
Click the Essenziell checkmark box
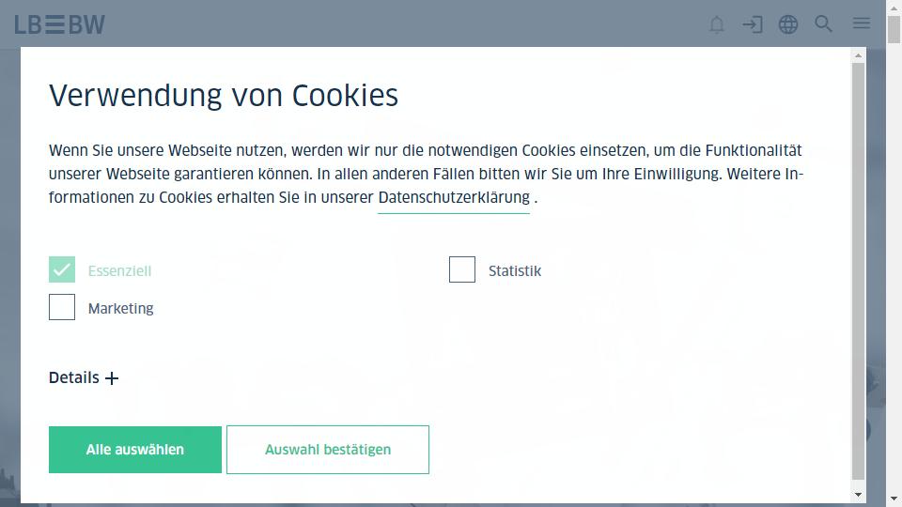pos(62,269)
